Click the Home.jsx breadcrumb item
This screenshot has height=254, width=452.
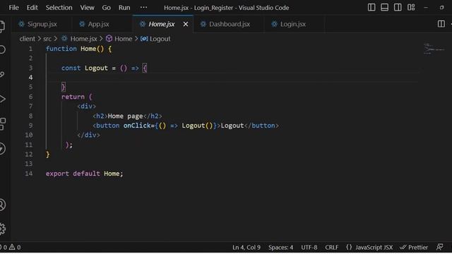[x=79, y=39]
